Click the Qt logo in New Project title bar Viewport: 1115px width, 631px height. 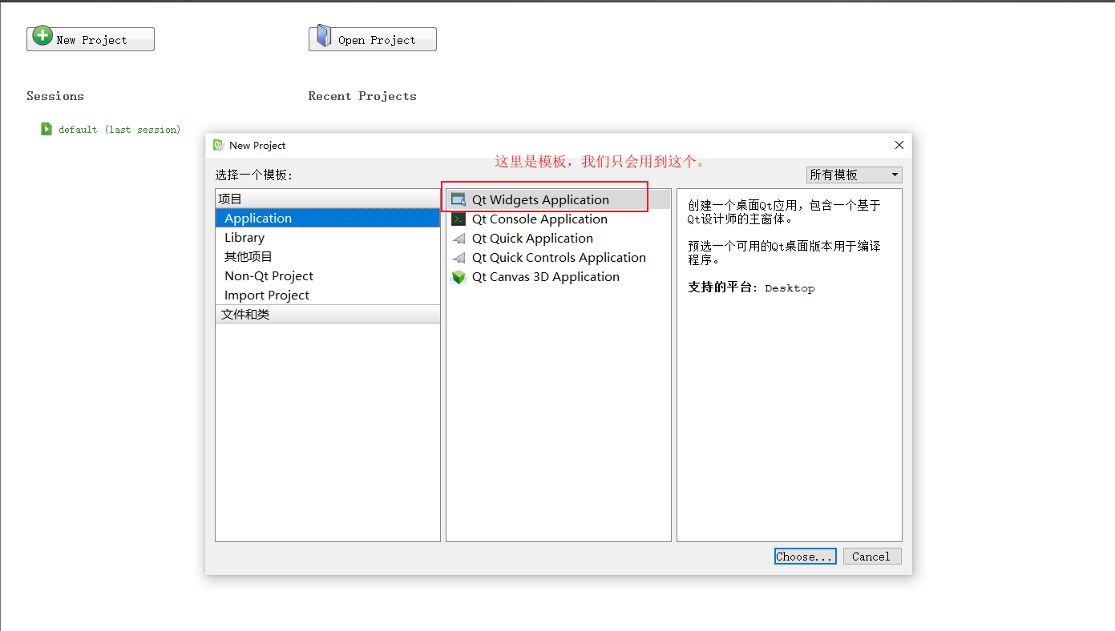click(218, 145)
